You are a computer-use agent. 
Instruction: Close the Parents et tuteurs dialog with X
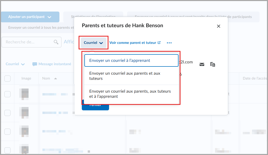point(218,26)
